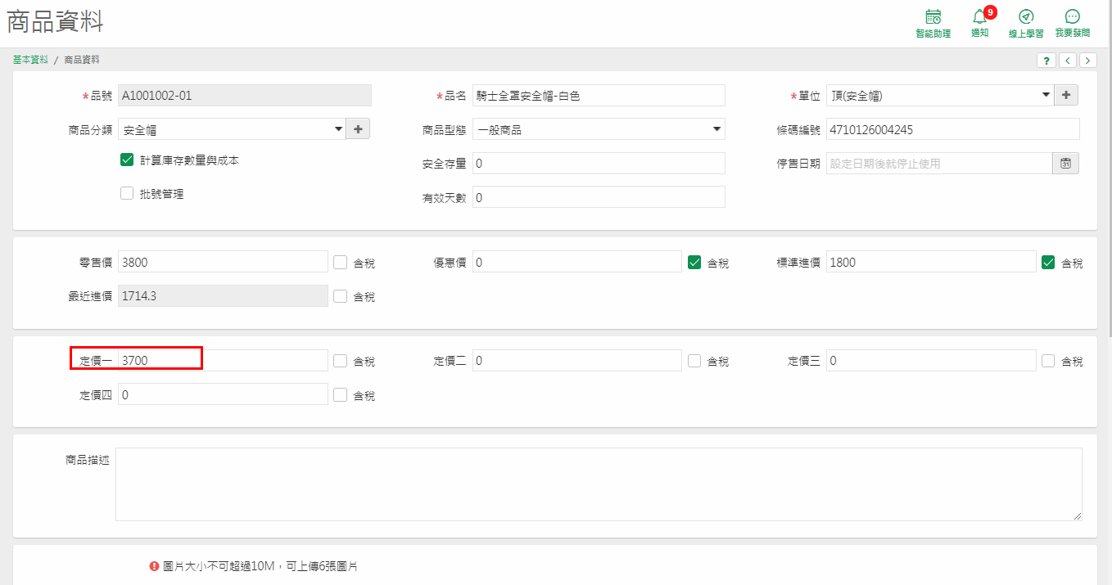
Task: Click the 最近進價 field 1714.3
Action: coord(223,296)
